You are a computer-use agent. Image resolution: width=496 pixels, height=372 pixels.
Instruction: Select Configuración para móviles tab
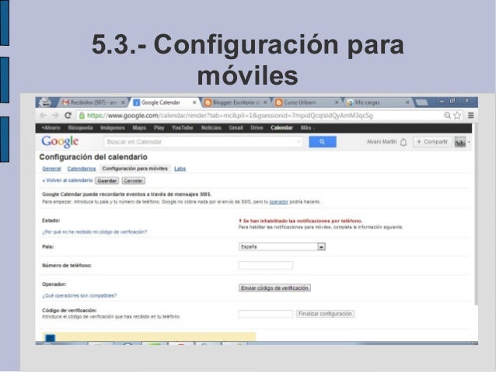point(134,169)
